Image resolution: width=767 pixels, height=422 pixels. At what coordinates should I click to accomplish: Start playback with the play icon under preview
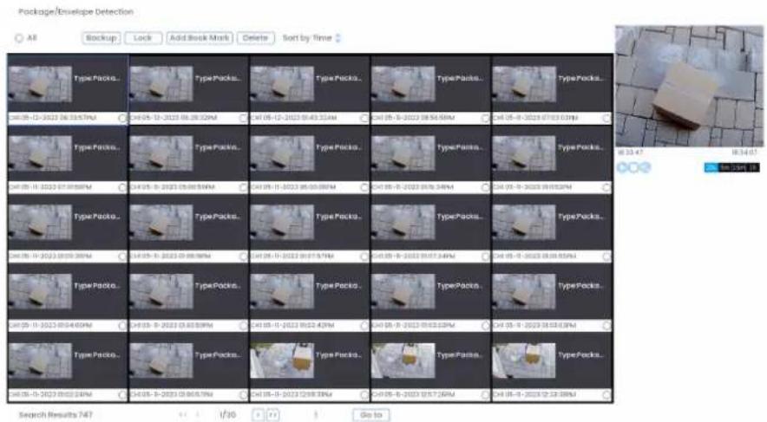coord(622,167)
